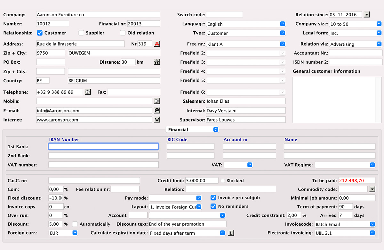Open the Account description dropdown
Screen dimensions: 384x250
(187, 215)
